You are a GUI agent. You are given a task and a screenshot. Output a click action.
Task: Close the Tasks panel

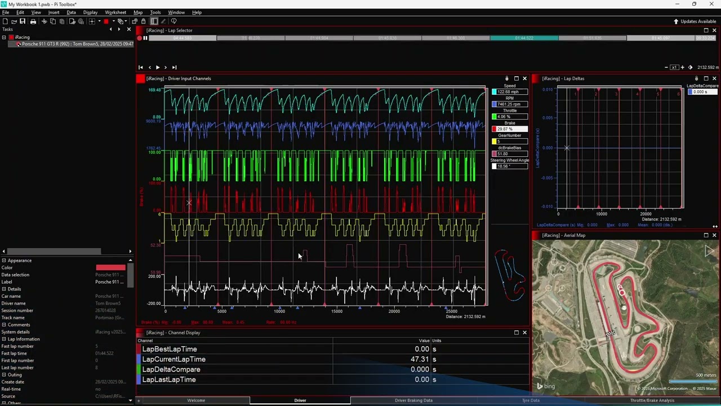point(128,29)
